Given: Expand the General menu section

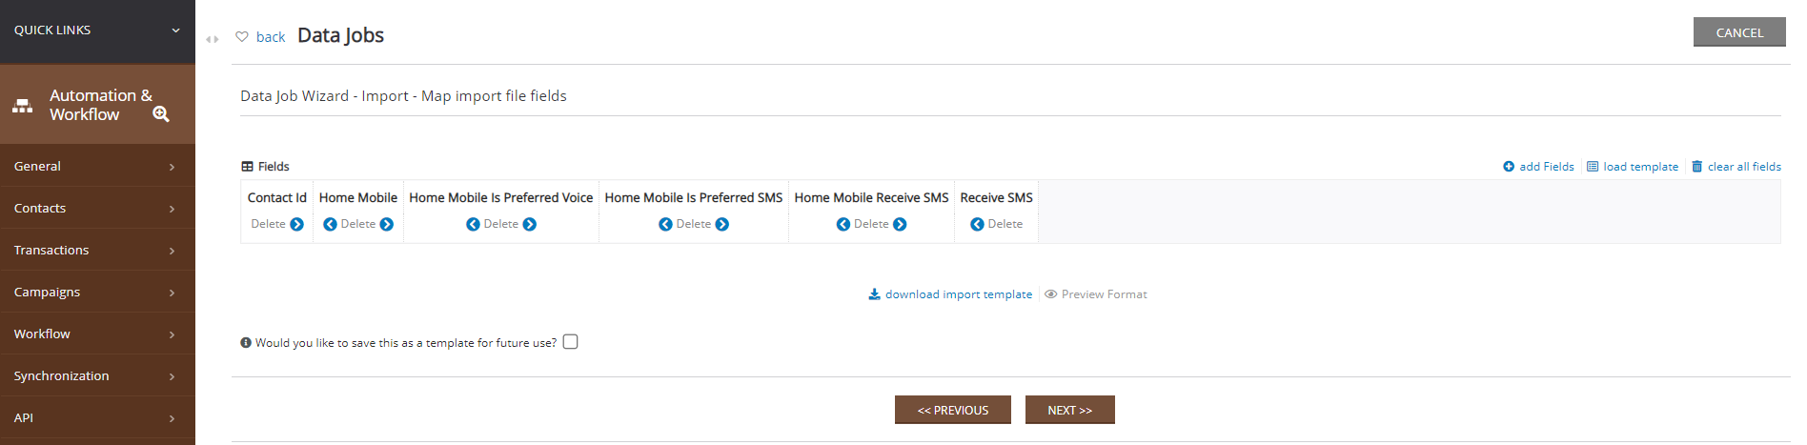Looking at the screenshot, I should tap(97, 166).
